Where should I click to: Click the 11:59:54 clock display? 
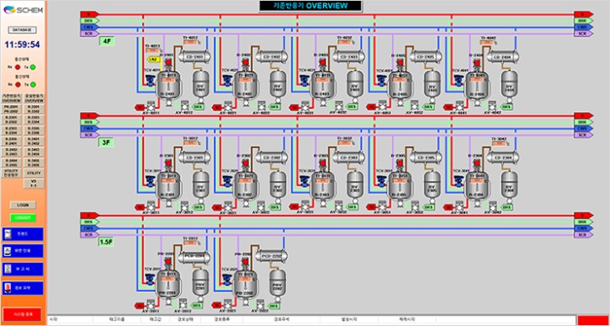pyautogui.click(x=22, y=45)
